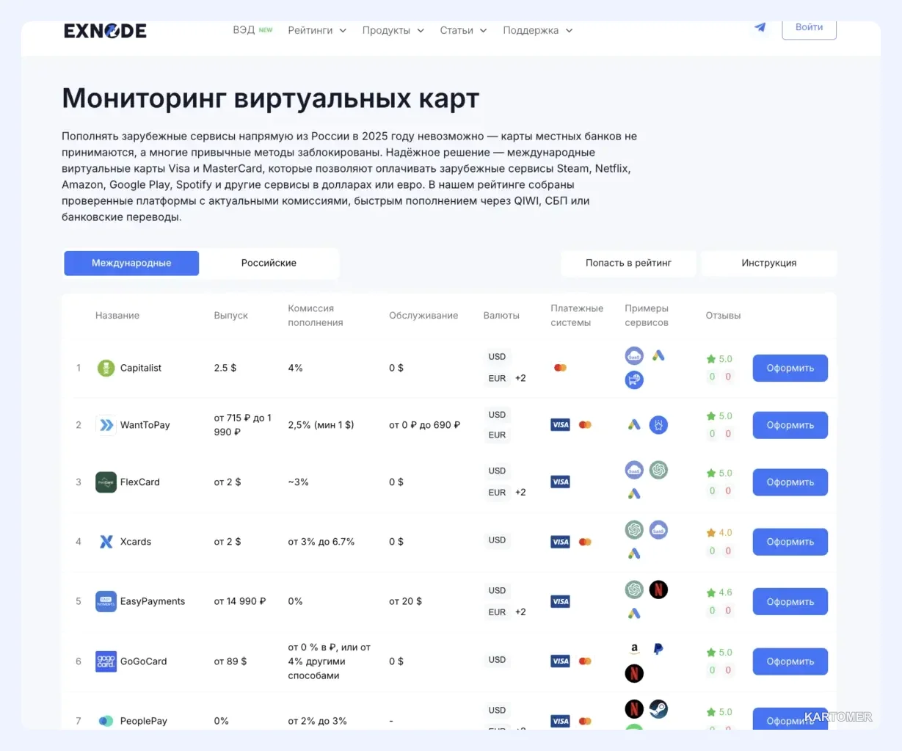Expand the Продукты dropdown menu

[x=393, y=30]
